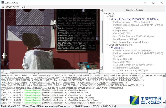Collapse the Ellesmere device details

pos(109,48)
